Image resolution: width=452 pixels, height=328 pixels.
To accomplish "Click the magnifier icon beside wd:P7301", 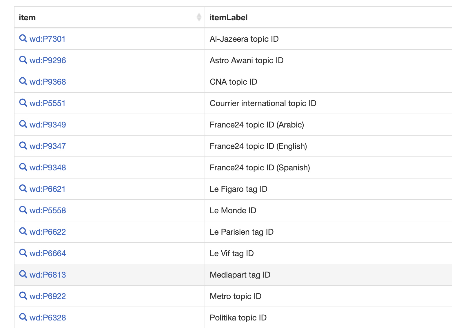I will [x=23, y=38].
